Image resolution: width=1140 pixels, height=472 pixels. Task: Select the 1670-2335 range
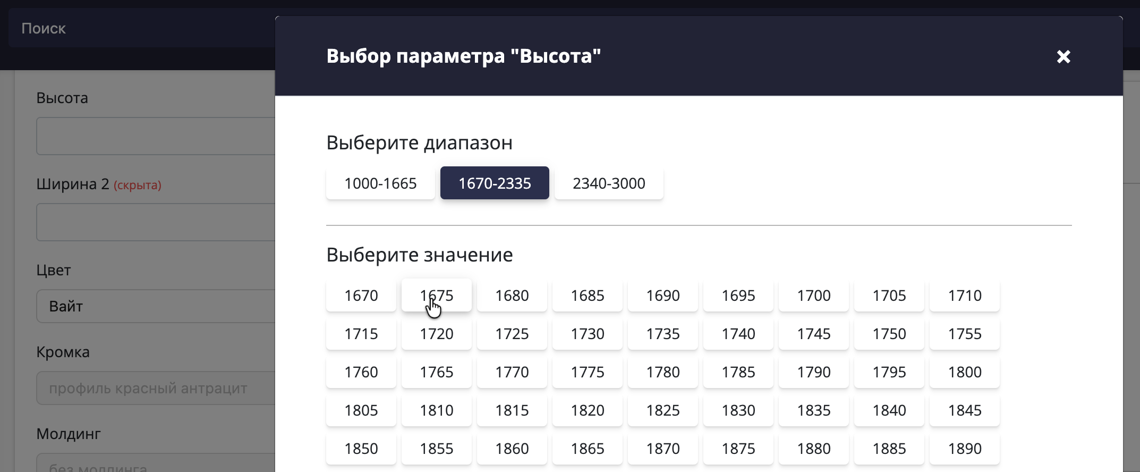pyautogui.click(x=495, y=183)
